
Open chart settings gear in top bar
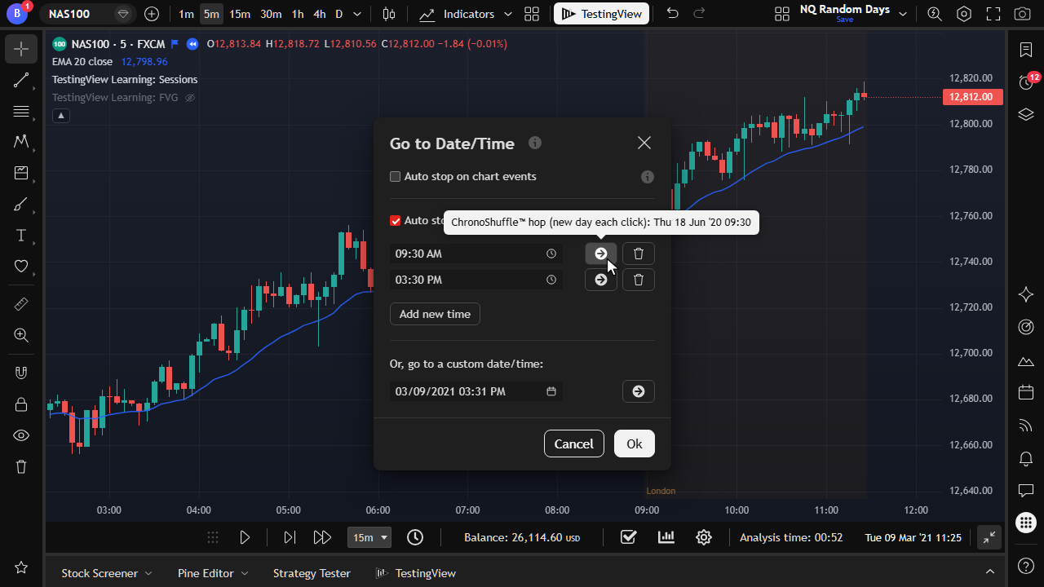964,14
